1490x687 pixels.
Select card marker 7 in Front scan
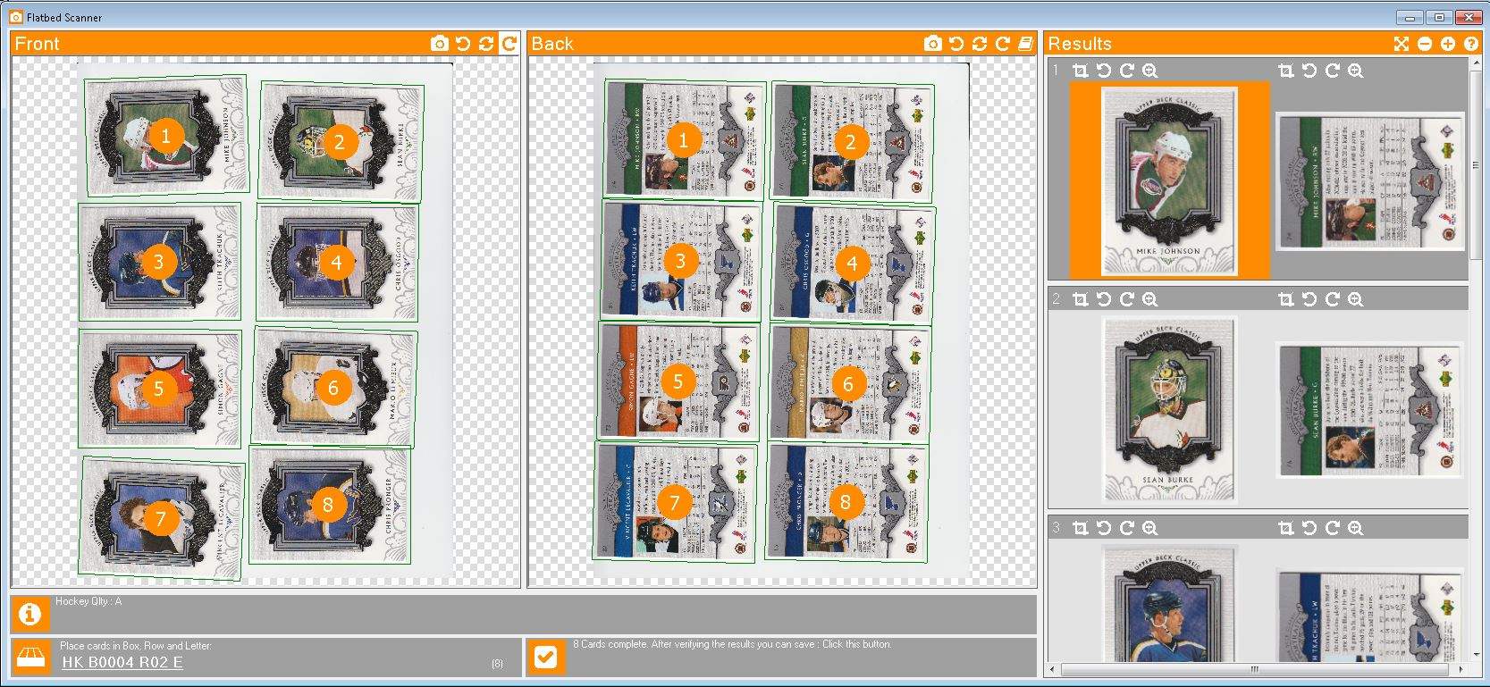161,518
